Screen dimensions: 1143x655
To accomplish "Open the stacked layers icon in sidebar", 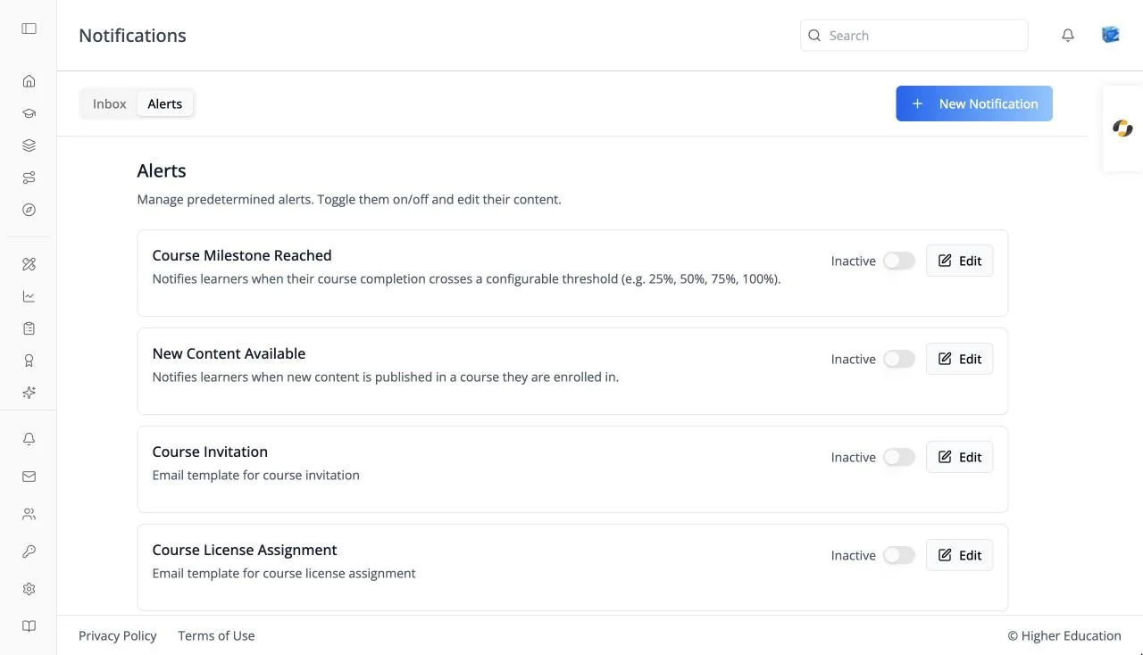I will point(29,145).
